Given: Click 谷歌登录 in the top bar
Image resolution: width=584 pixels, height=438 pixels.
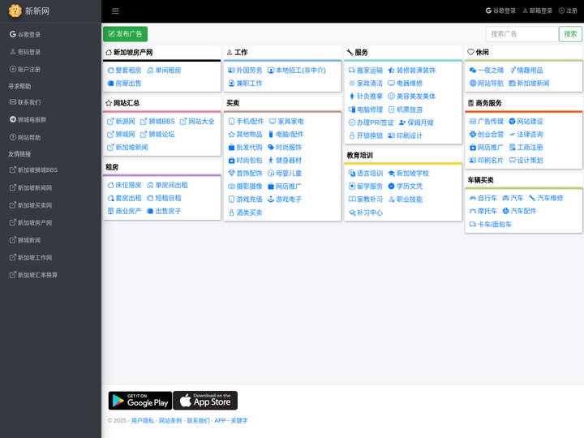Looking at the screenshot, I should click(500, 11).
